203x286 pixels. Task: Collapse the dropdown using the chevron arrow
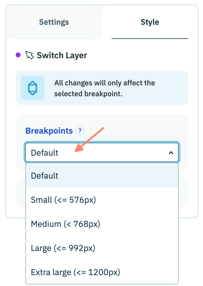tap(171, 153)
